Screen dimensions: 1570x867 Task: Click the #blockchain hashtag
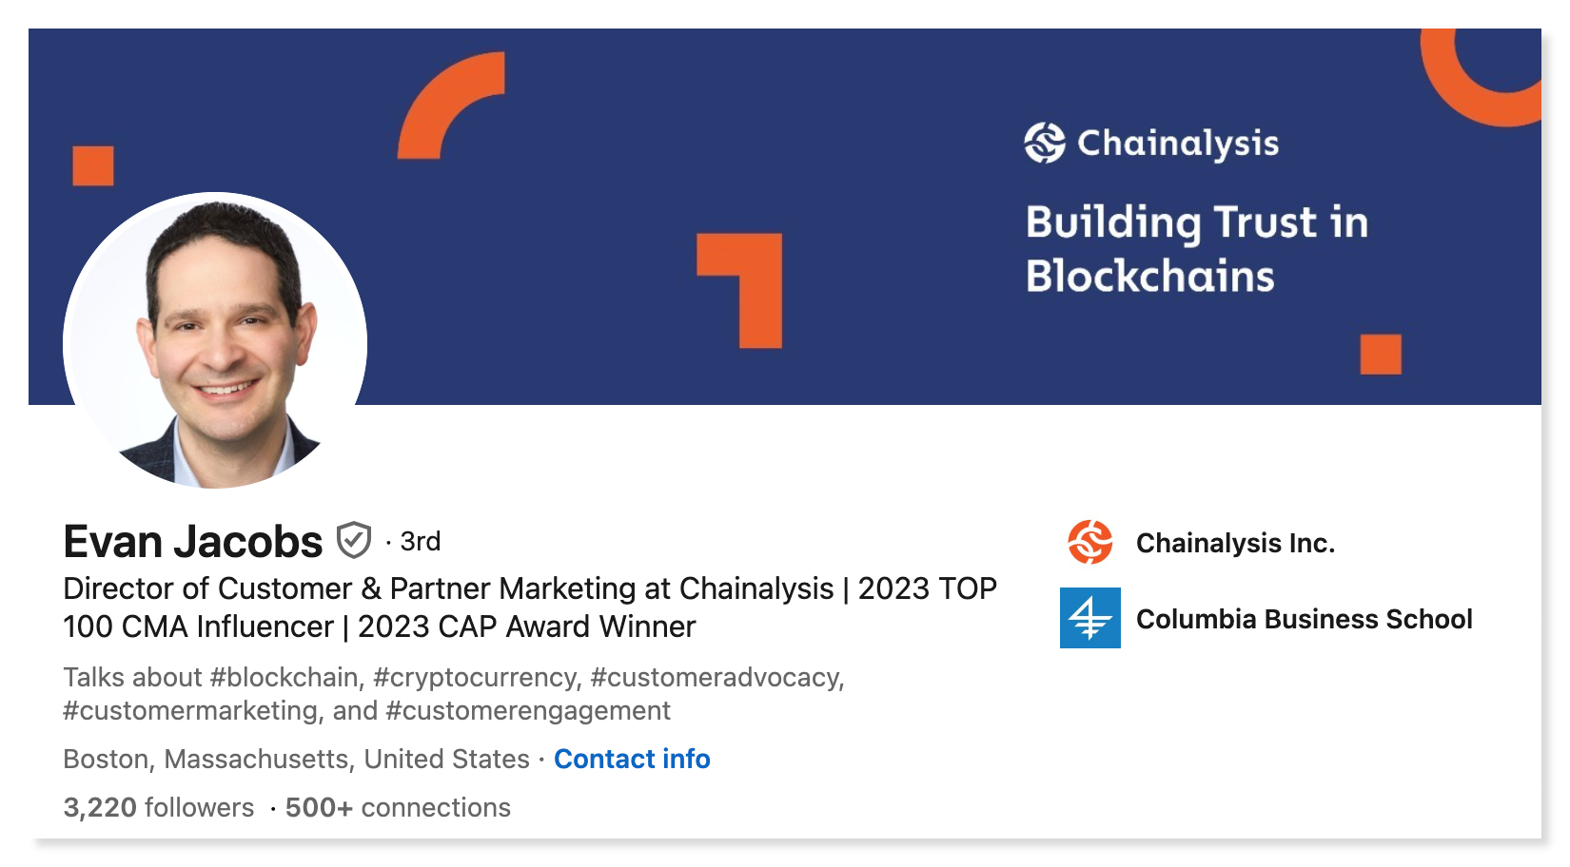(x=285, y=677)
